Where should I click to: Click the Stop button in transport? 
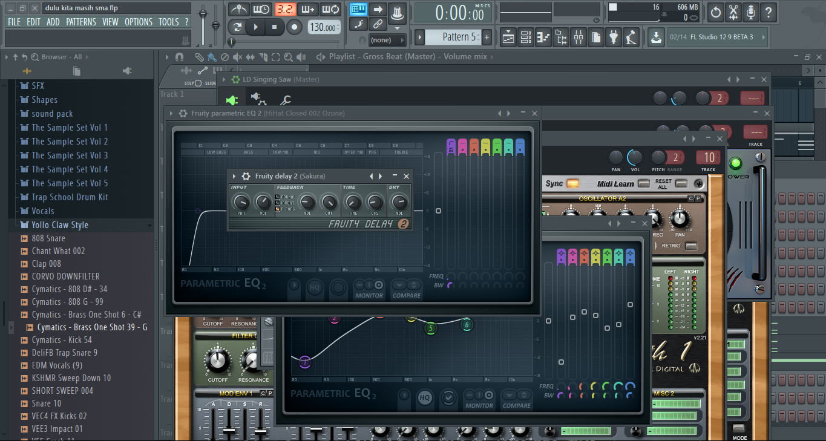tap(275, 27)
